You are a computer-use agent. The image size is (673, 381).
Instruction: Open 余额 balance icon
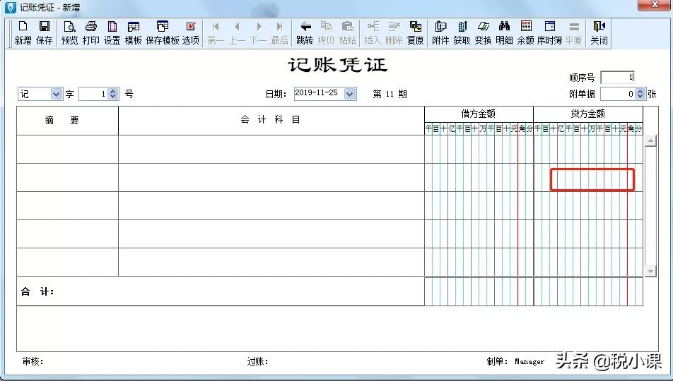pos(526,32)
